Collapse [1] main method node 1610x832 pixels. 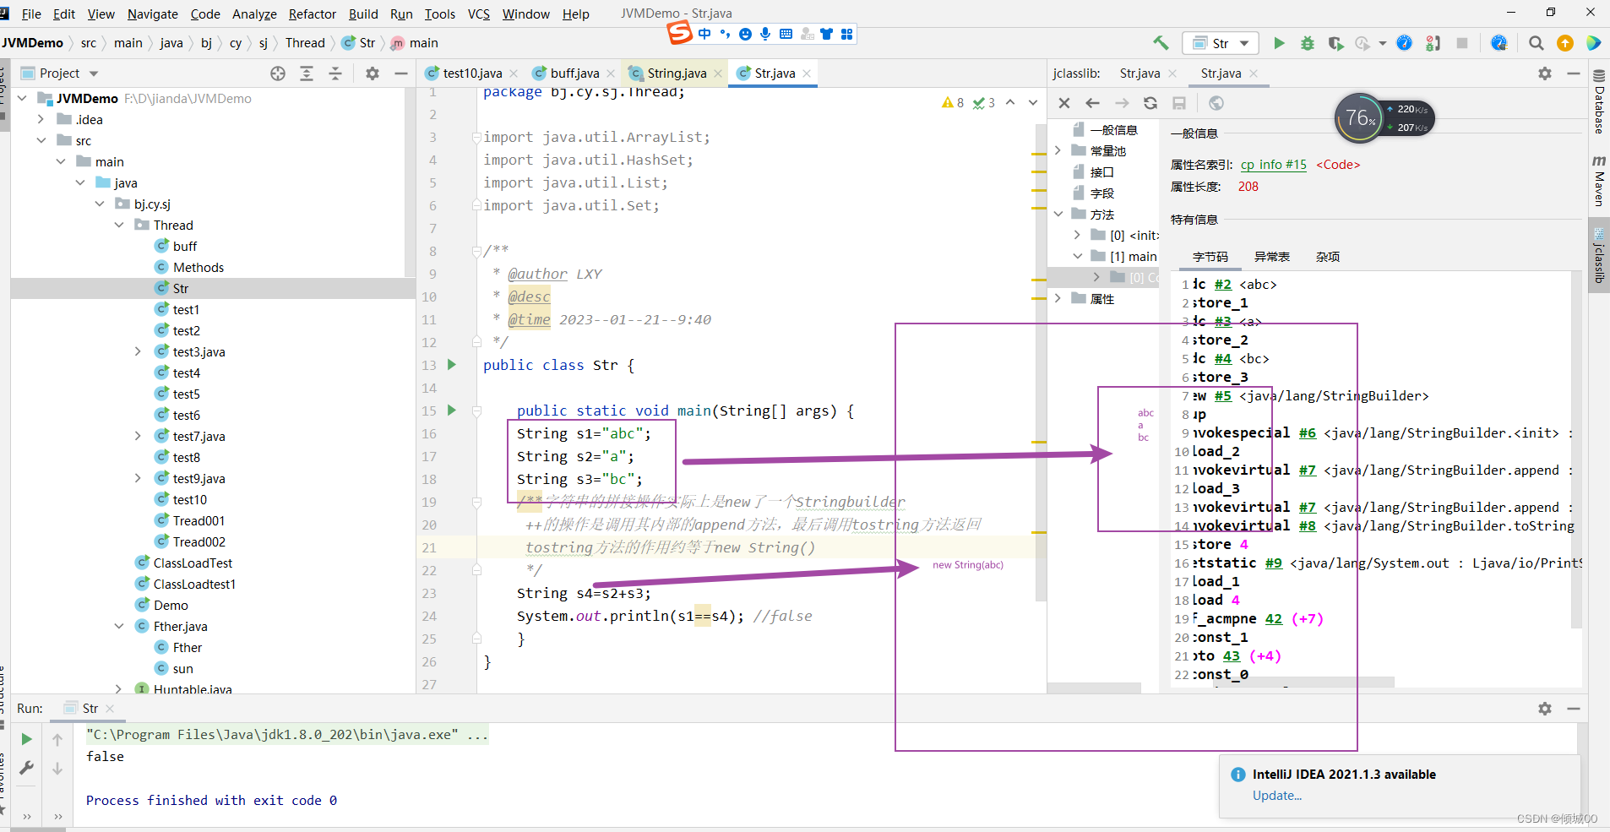[1078, 257]
